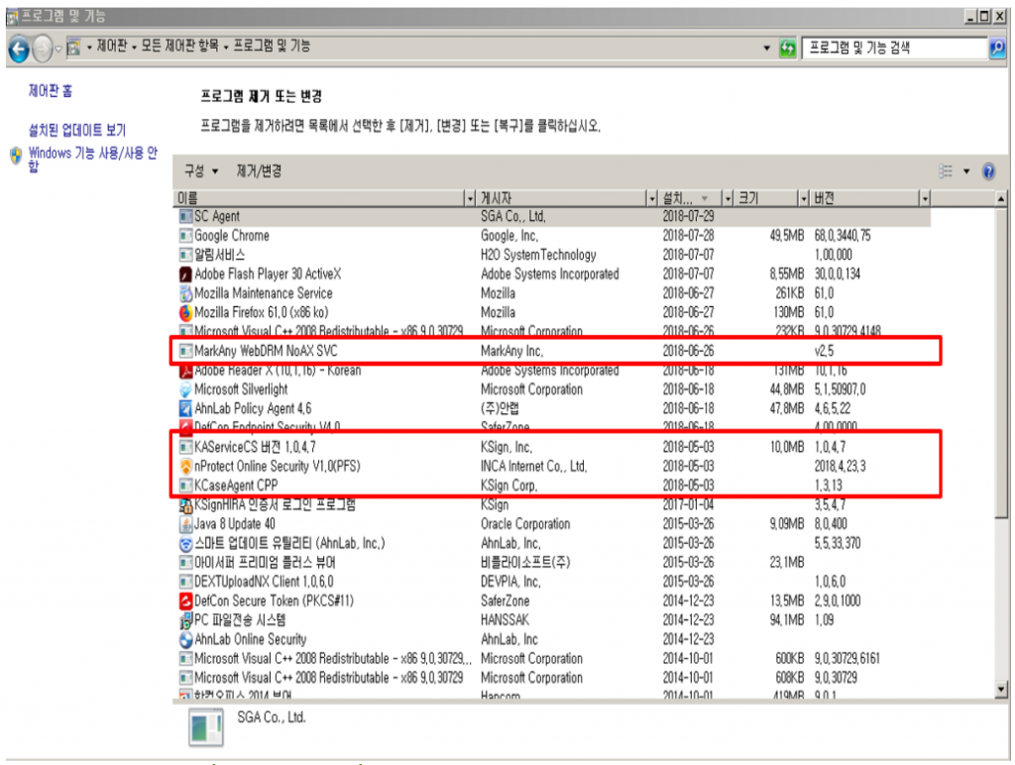The width and height of the screenshot is (1015, 765).
Task: Click the INCA Internet Co., Ltd. publisher cell
Action: tap(533, 466)
